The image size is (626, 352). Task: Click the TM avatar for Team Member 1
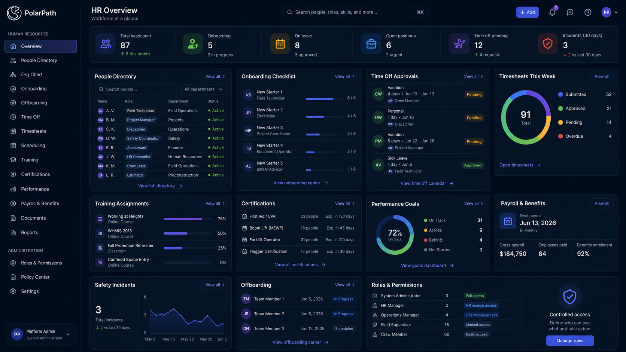(x=246, y=299)
